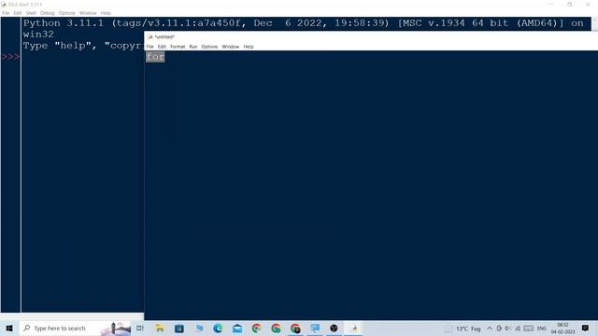The height and width of the screenshot is (336, 598).
Task: Show hidden system tray icons chevron
Action: [x=490, y=328]
